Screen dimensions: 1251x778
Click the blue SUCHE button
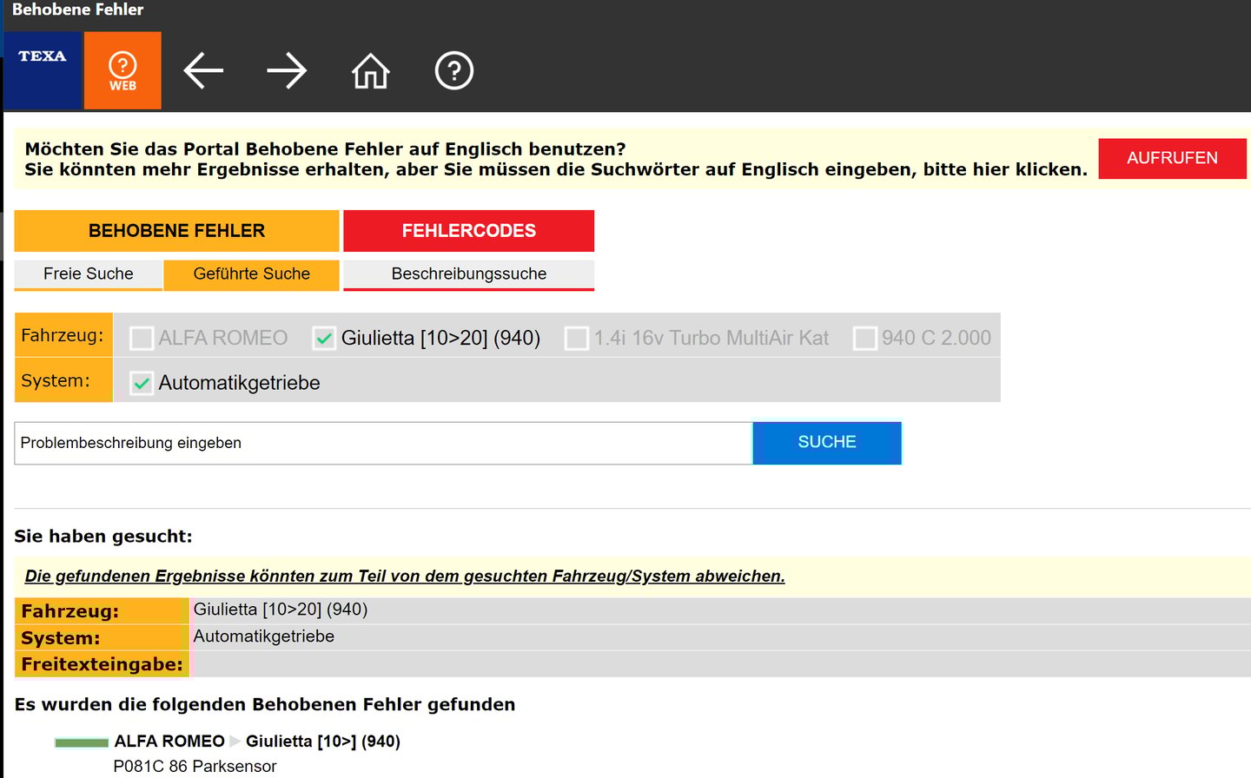[x=827, y=443]
